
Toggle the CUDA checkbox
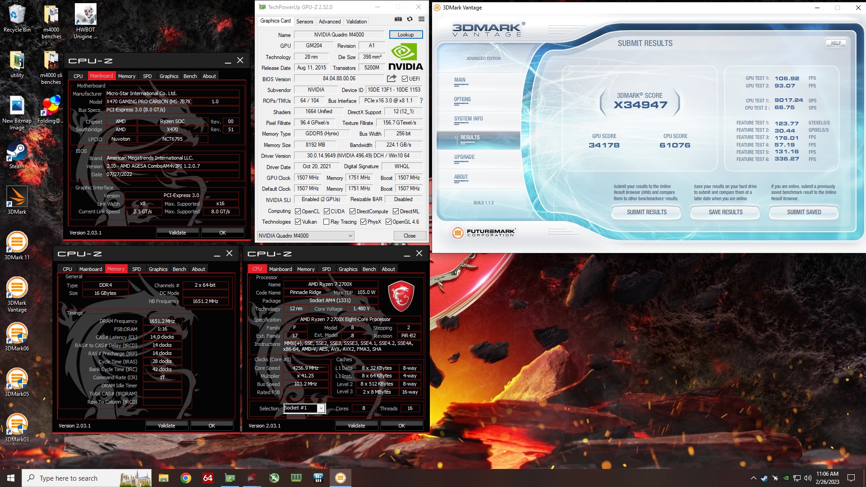327,211
